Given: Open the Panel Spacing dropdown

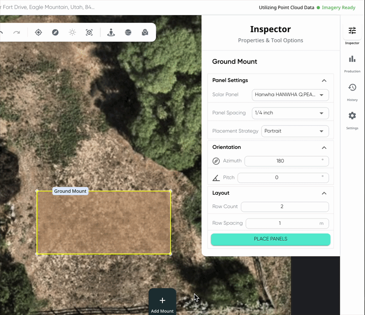Looking at the screenshot, I should tap(290, 113).
